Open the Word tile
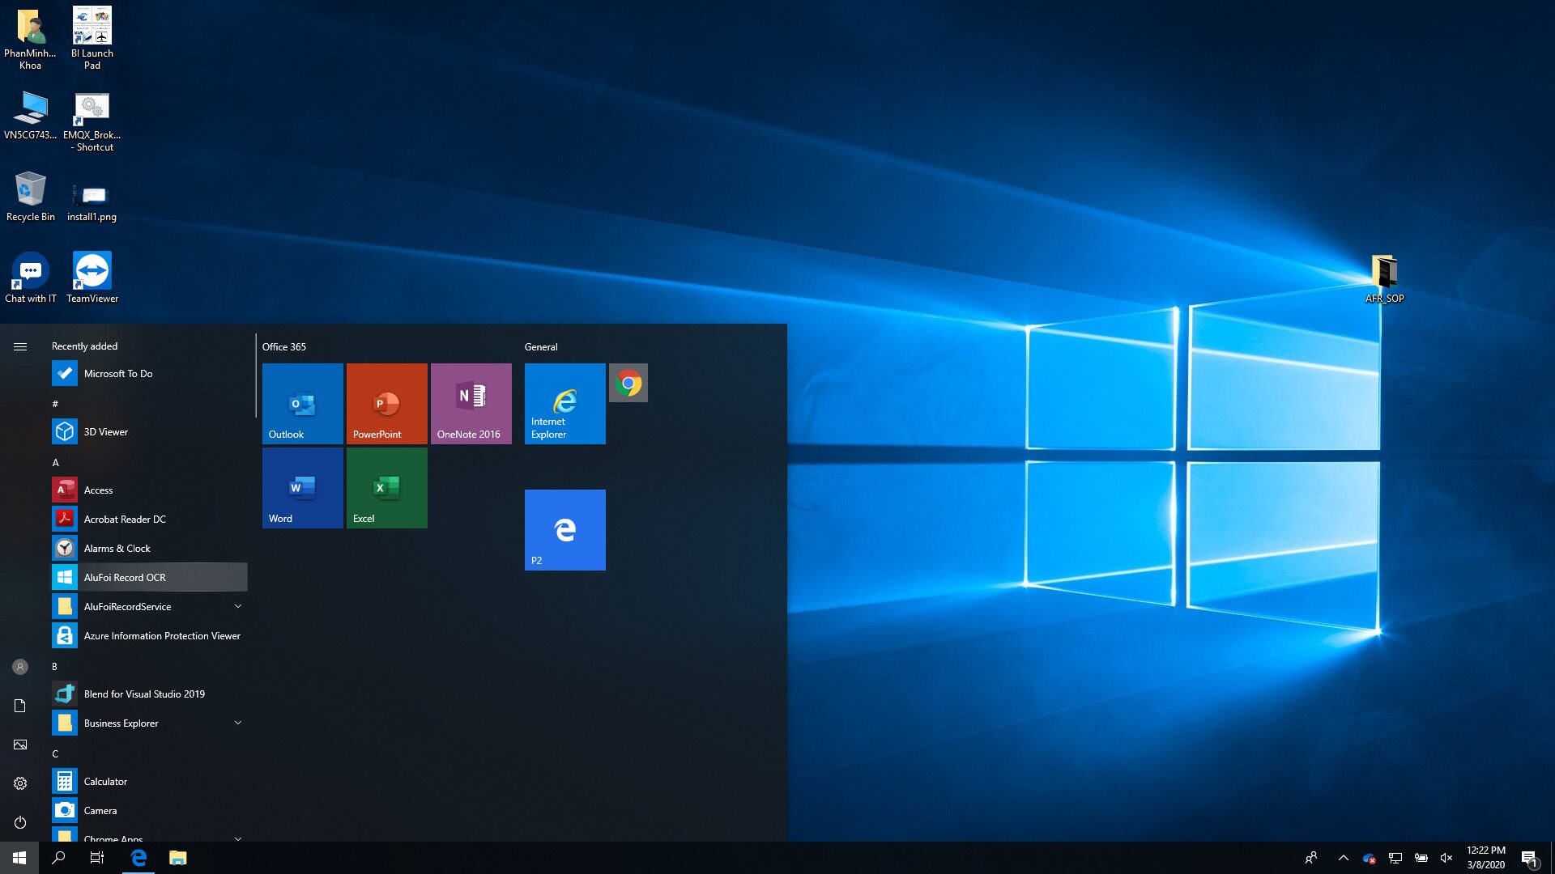Image resolution: width=1555 pixels, height=874 pixels. pyautogui.click(x=302, y=487)
